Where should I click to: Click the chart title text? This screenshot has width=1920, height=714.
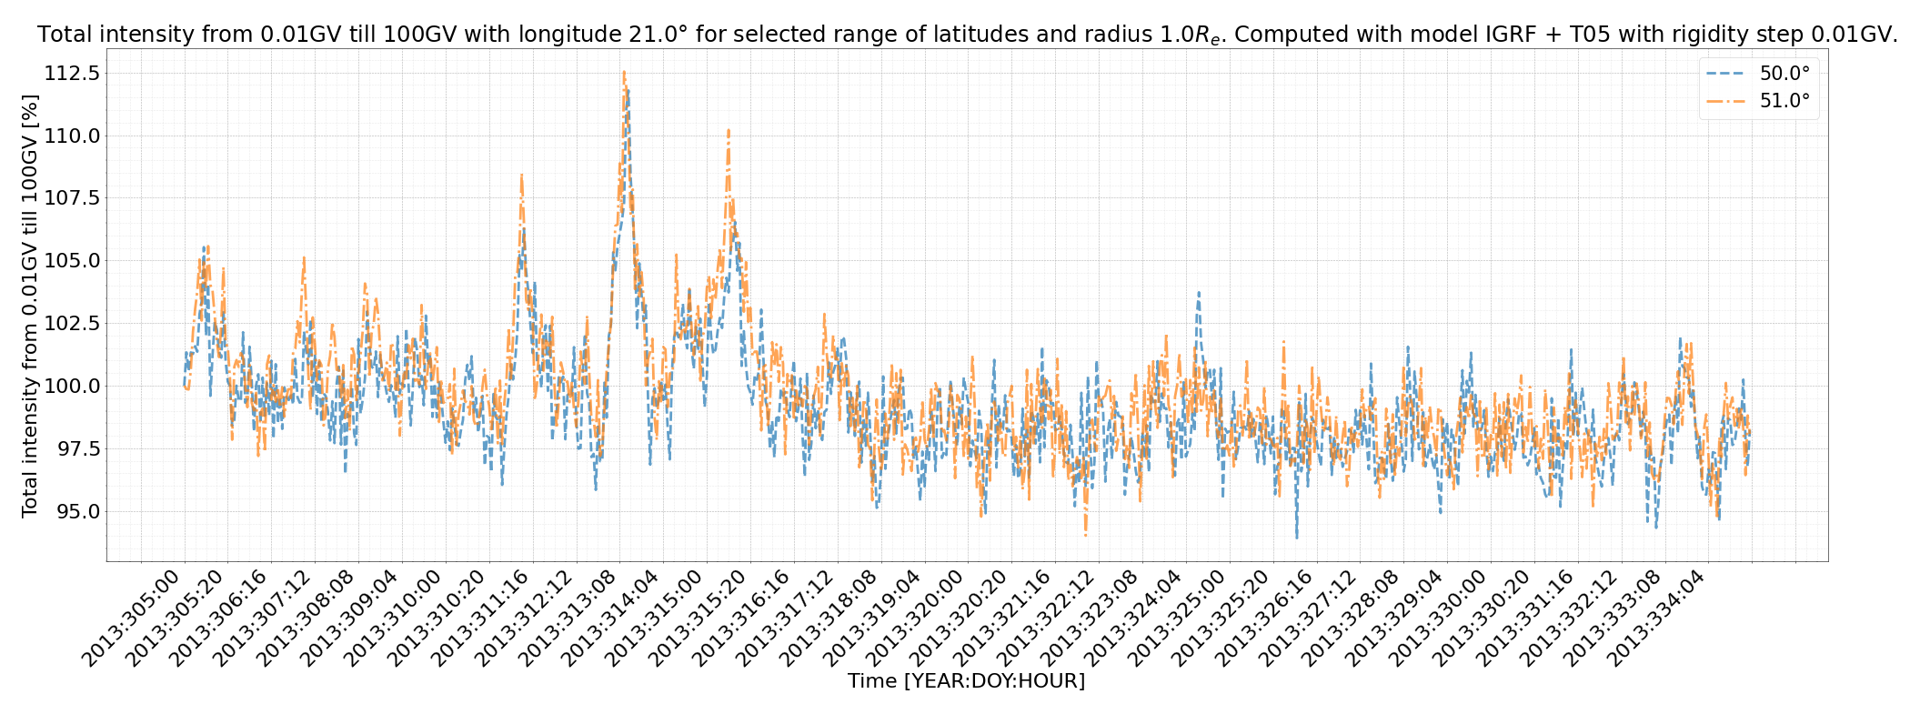click(967, 35)
